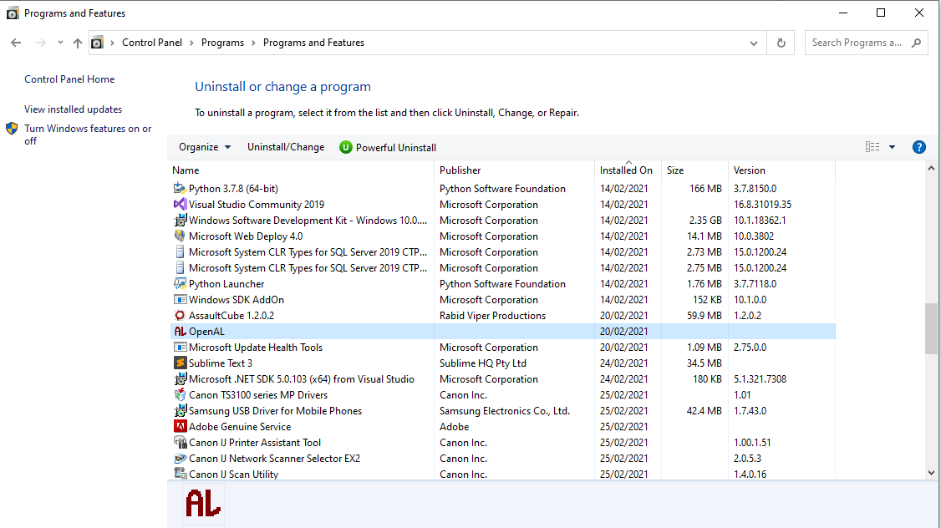Viewport: 941px width, 528px height.
Task: Click the Control Panel icon in address bar
Action: [x=97, y=43]
